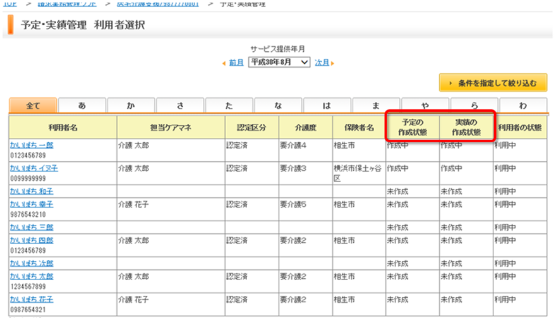
Task: Click 介護 花子 in the 幸子 row
Action: (133, 205)
